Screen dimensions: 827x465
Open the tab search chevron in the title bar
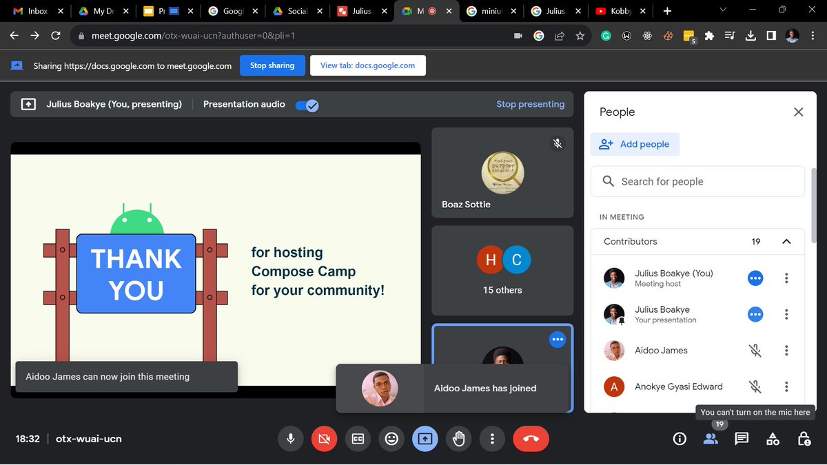pos(723,10)
